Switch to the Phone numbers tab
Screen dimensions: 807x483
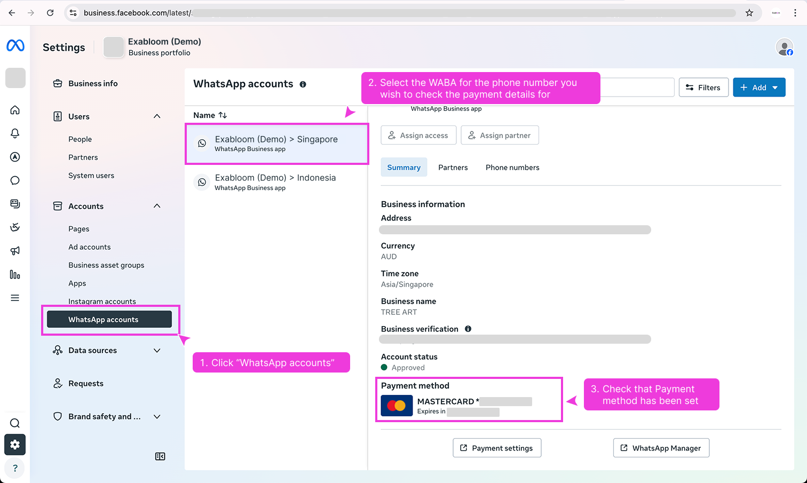[512, 167]
